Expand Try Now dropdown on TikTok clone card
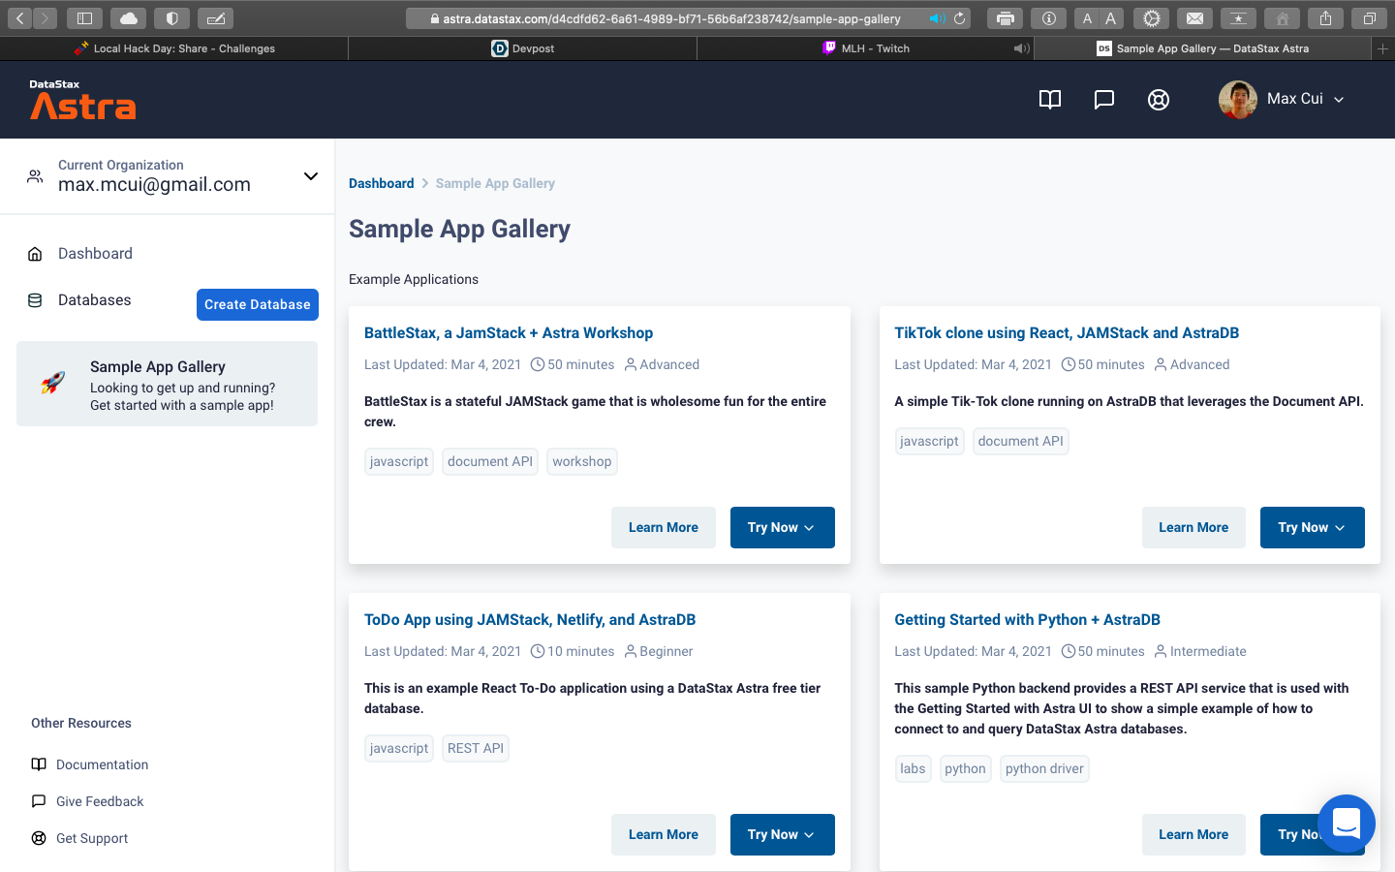Viewport: 1395px width, 872px height. tap(1313, 527)
